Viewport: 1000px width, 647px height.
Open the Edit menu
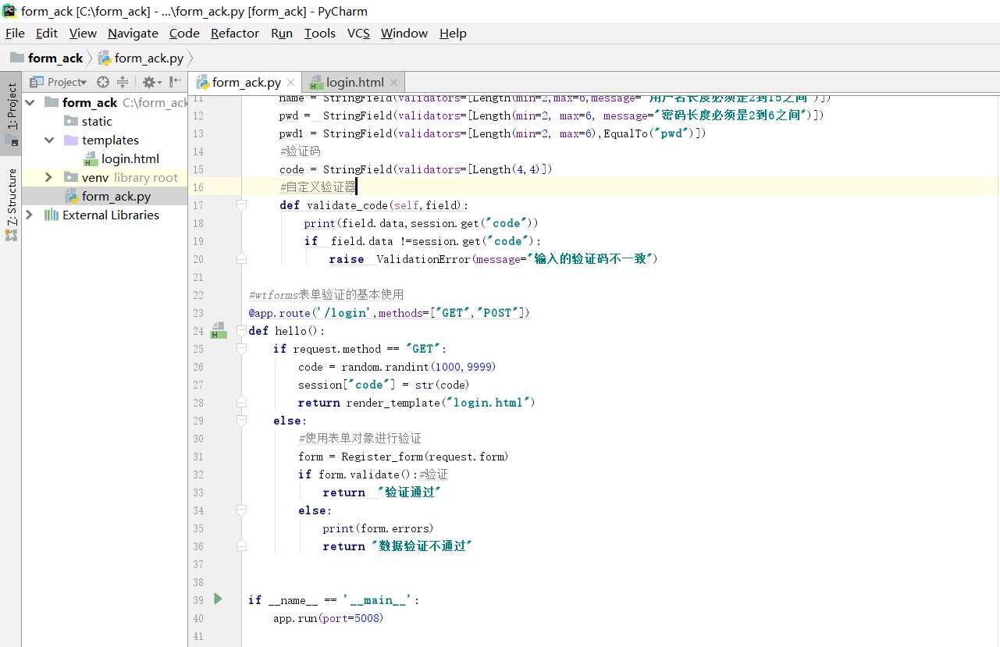click(x=47, y=33)
